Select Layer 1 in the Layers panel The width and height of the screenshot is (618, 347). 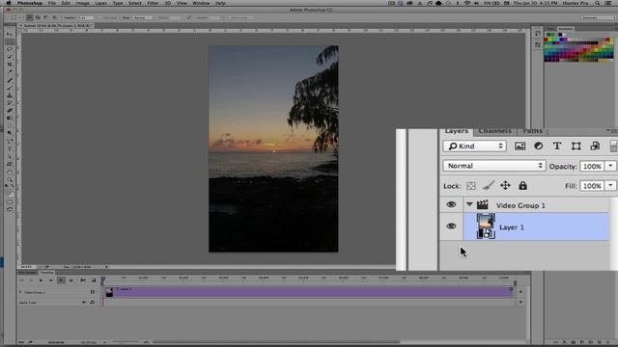point(536,227)
